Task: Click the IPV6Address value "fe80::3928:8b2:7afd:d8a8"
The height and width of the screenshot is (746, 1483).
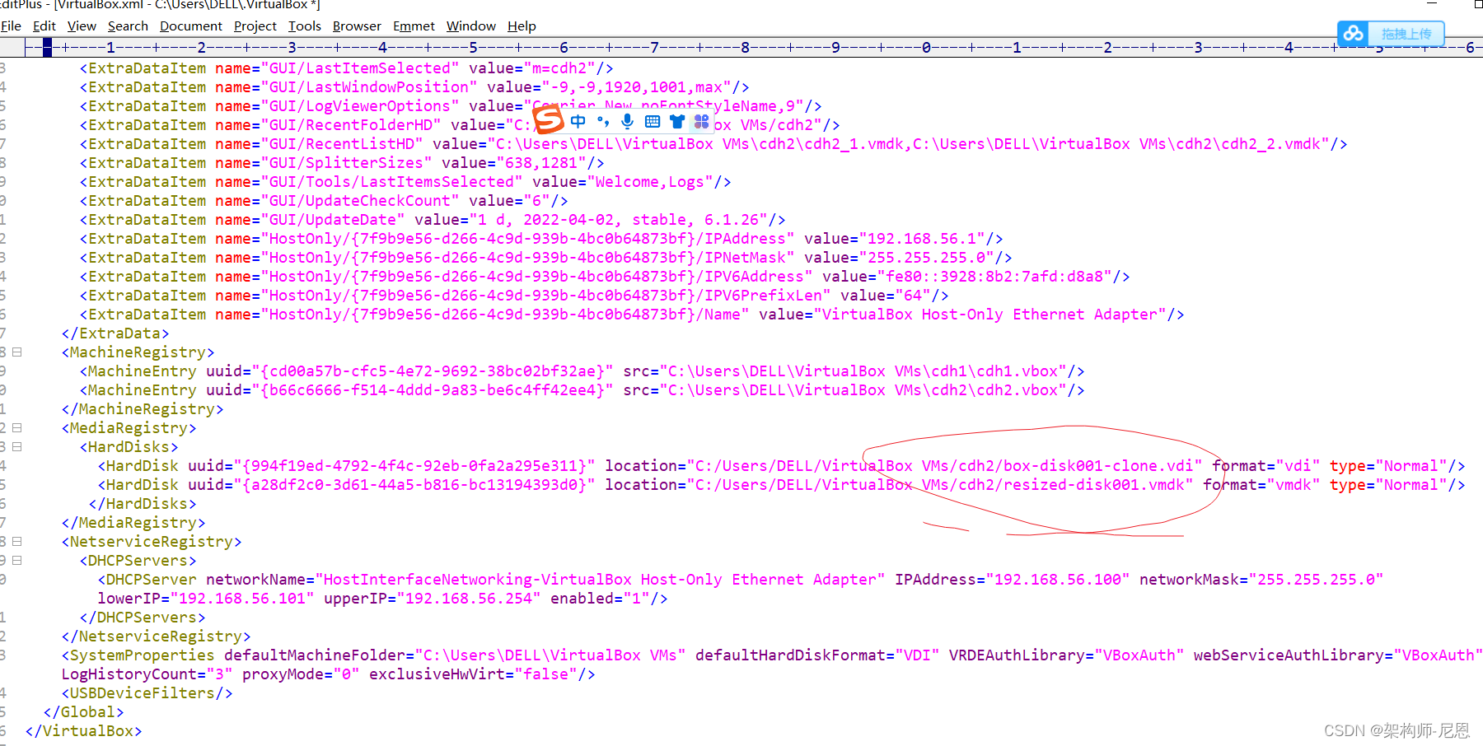Action: tap(994, 277)
